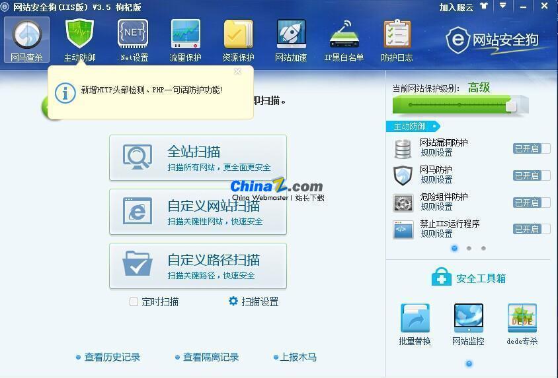Open 规则设置 under 禁止IIS运行程序
The width and height of the screenshot is (558, 378).
436,234
